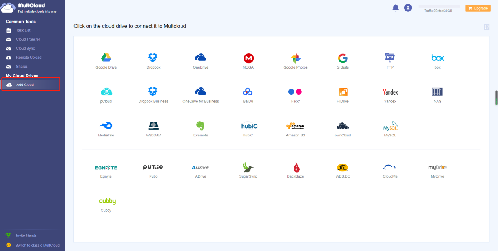Open the notification bell

tap(396, 8)
